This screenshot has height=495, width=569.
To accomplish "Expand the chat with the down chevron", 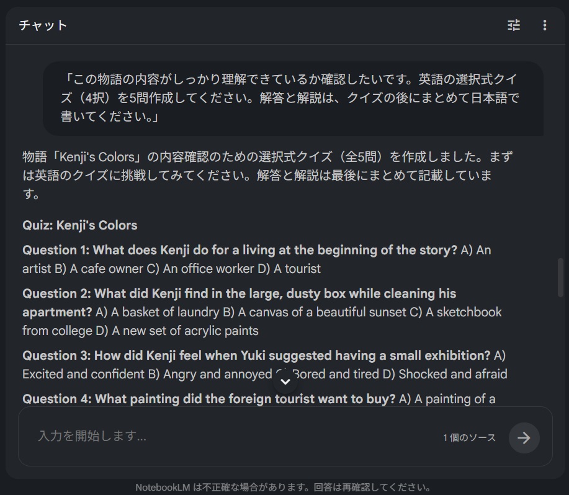I will coord(285,381).
